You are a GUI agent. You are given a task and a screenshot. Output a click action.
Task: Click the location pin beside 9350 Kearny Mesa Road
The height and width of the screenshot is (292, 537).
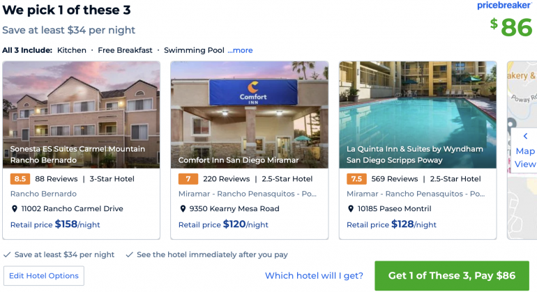(x=183, y=208)
